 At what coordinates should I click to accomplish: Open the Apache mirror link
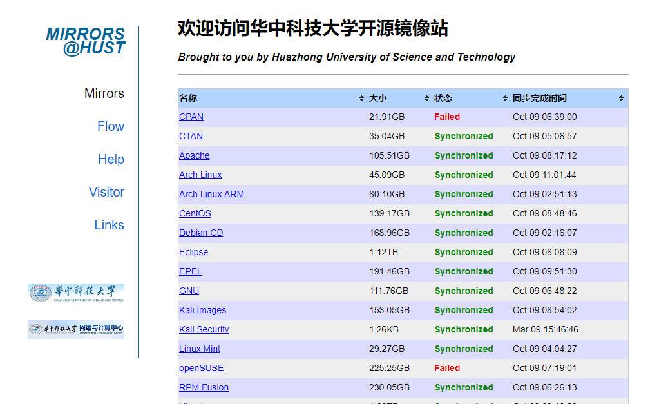tap(195, 155)
